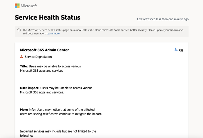Click the Microsoft four-square logo

tap(17, 6)
